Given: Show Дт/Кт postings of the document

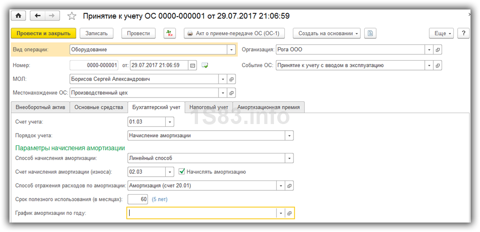Looking at the screenshot, I should pos(169,33).
